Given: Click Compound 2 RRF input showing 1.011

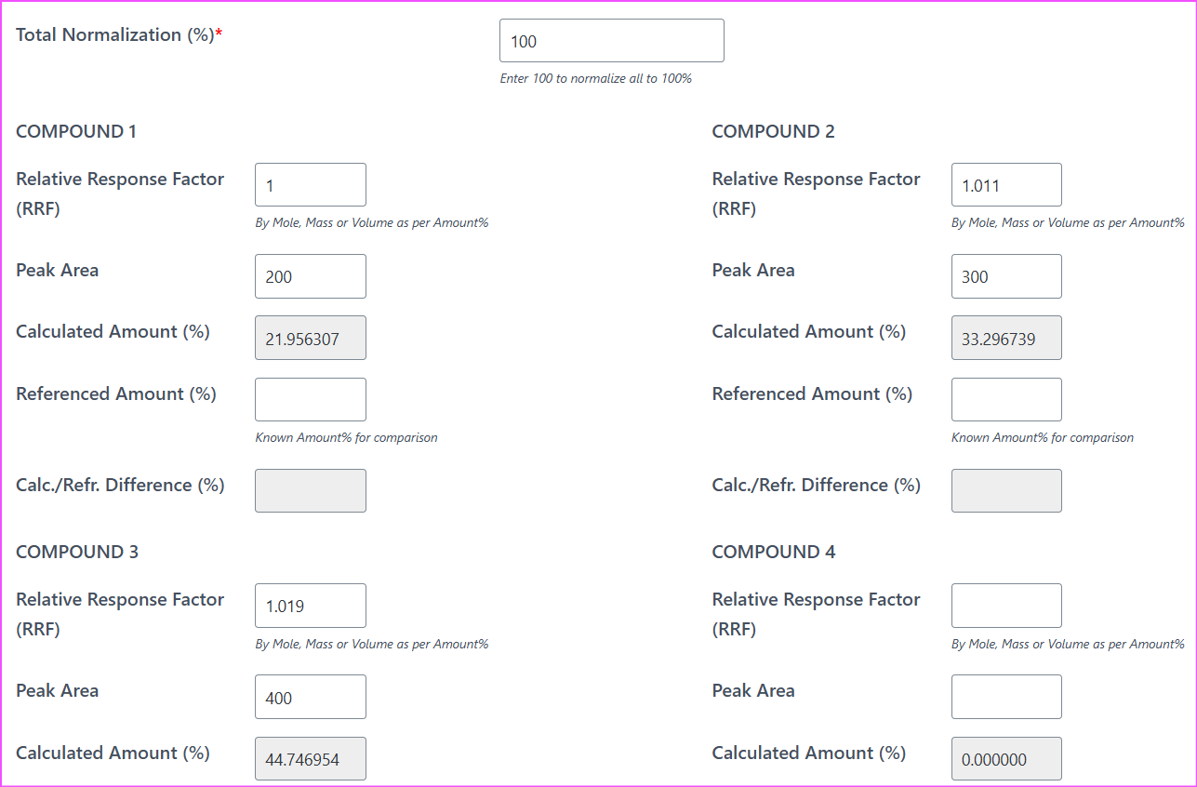Looking at the screenshot, I should pyautogui.click(x=1005, y=184).
